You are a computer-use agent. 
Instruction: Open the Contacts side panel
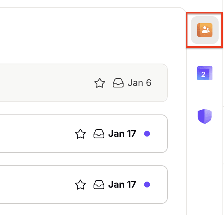tap(205, 30)
